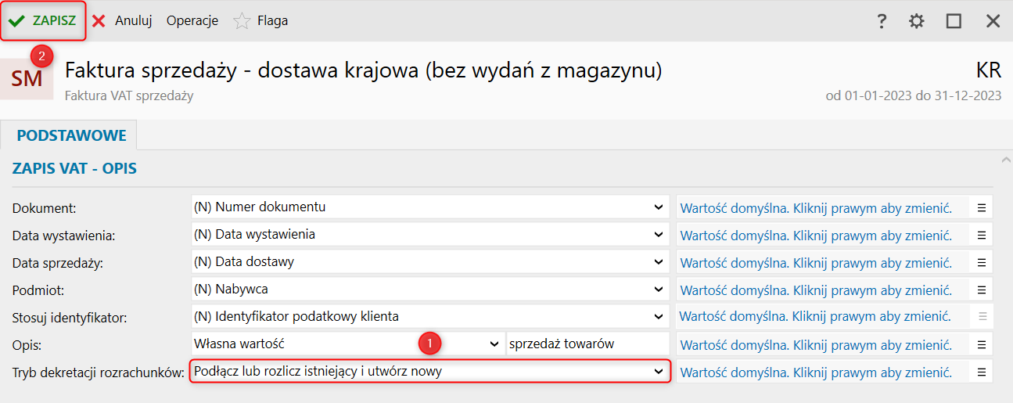Image resolution: width=1013 pixels, height=403 pixels.
Task: Close the window with X
Action: (x=993, y=21)
